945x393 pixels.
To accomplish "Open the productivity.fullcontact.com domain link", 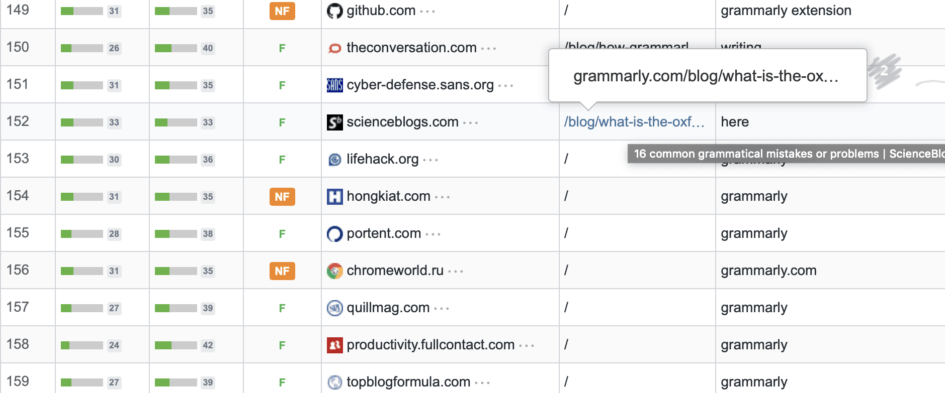I will point(431,345).
